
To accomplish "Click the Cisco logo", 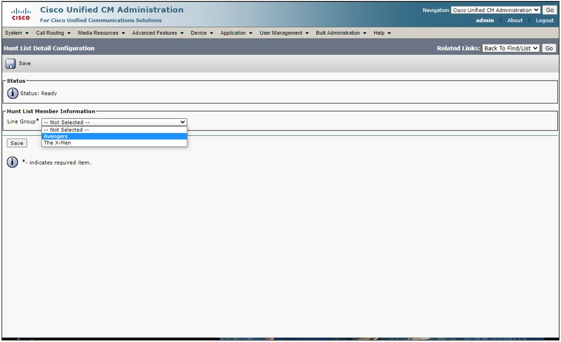I will [21, 14].
